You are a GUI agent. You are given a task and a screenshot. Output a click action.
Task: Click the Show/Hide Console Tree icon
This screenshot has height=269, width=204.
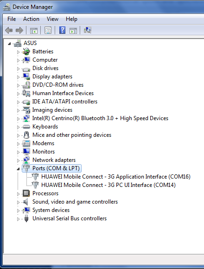[x=33, y=31]
